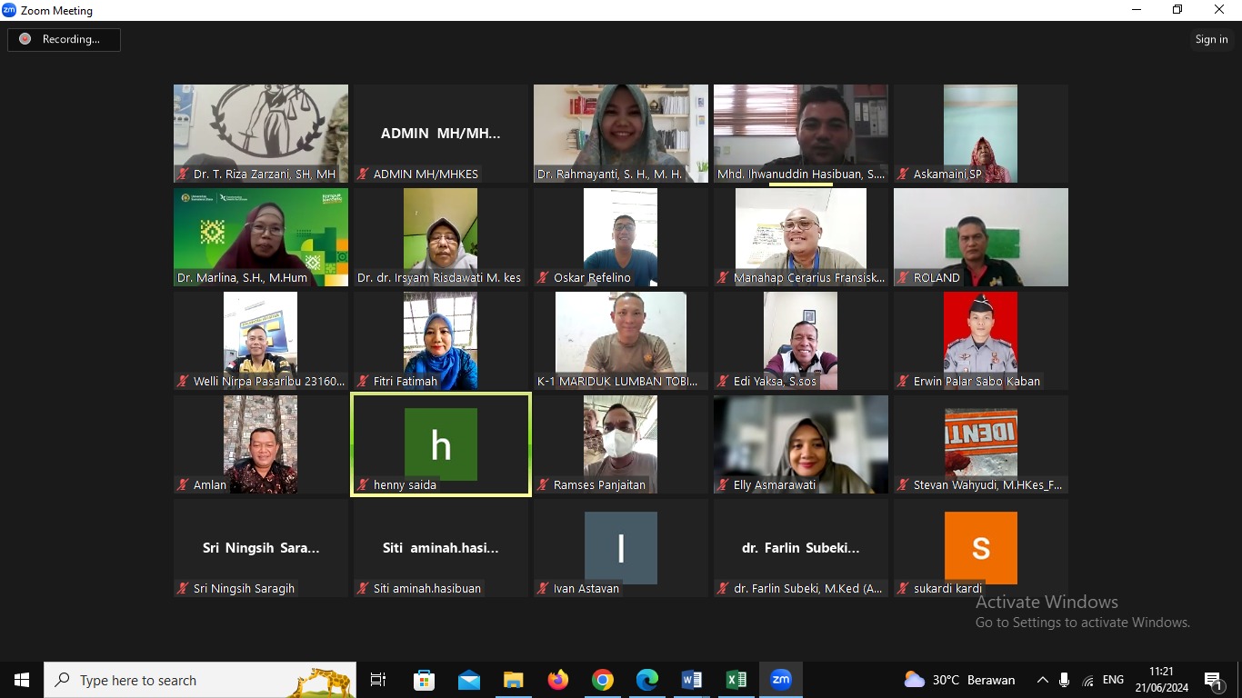
Task: Click the Sign in link
Action: coord(1211,39)
